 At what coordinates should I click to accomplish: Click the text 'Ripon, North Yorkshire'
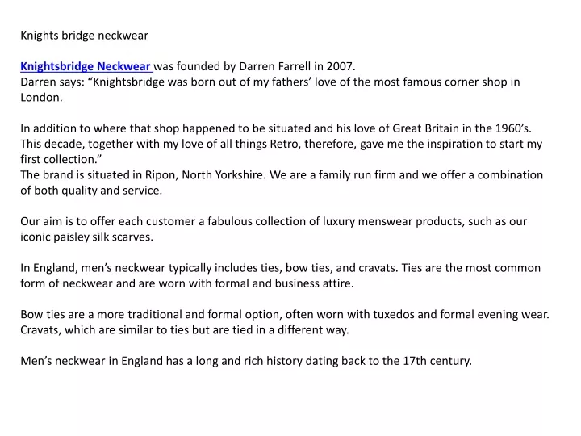[204, 175]
